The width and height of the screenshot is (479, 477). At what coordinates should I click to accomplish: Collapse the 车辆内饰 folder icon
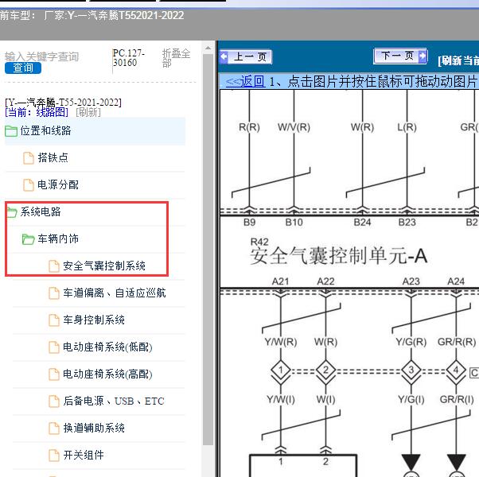(x=28, y=239)
